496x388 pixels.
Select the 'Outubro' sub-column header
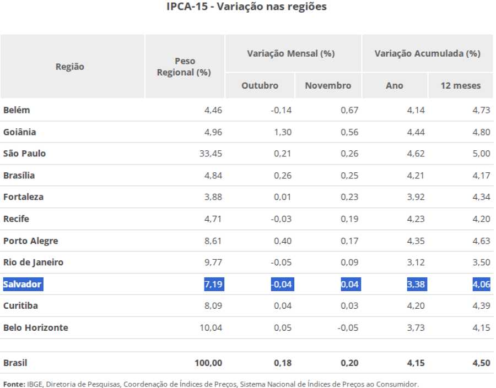click(x=260, y=85)
